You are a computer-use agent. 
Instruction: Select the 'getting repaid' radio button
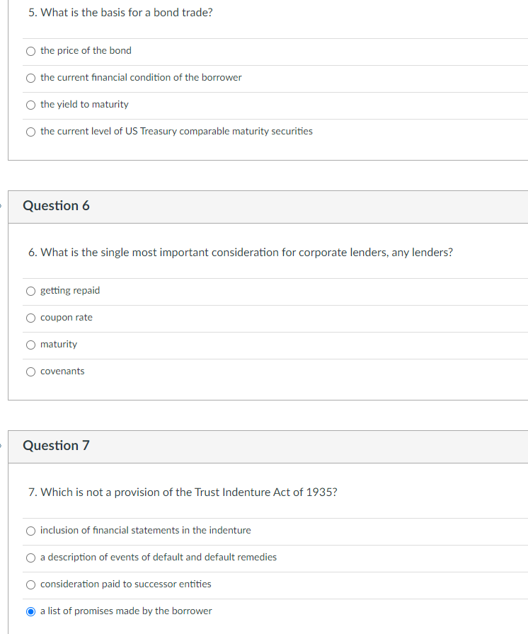pos(31,291)
